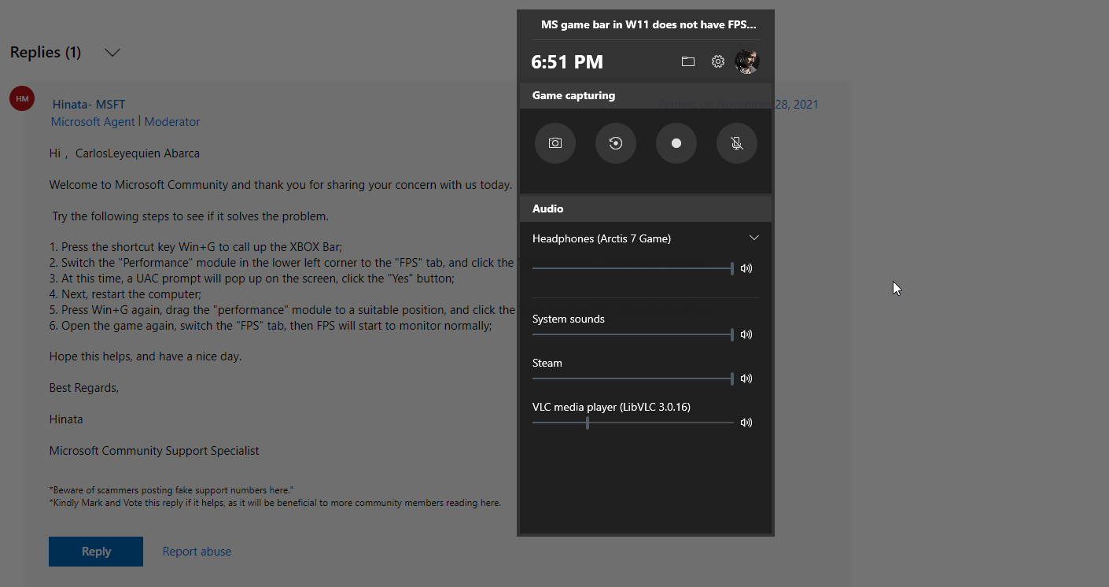Toggle the microphone while recording
Viewport: 1109px width, 587px height.
point(737,143)
